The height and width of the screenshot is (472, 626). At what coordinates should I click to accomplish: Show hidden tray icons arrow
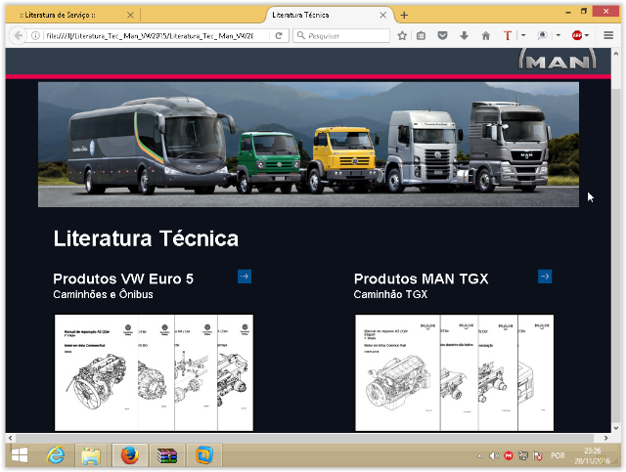click(x=479, y=455)
